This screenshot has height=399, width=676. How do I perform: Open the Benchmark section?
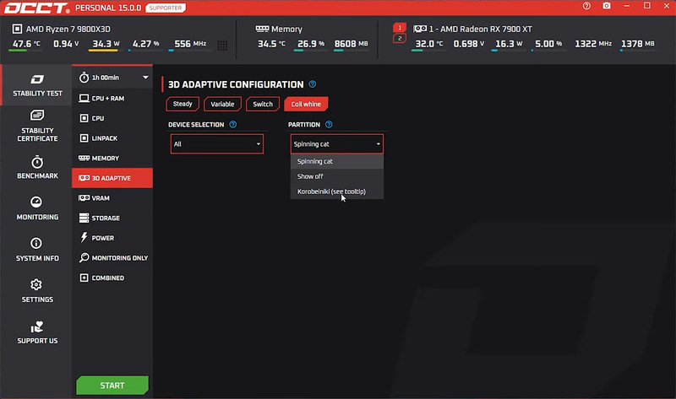tap(37, 167)
